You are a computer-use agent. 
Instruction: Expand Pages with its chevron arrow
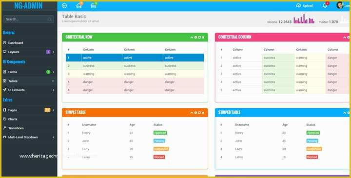click(53, 110)
